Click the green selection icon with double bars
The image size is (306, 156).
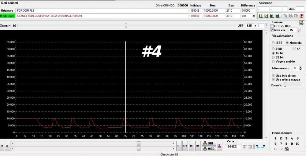tap(277, 16)
